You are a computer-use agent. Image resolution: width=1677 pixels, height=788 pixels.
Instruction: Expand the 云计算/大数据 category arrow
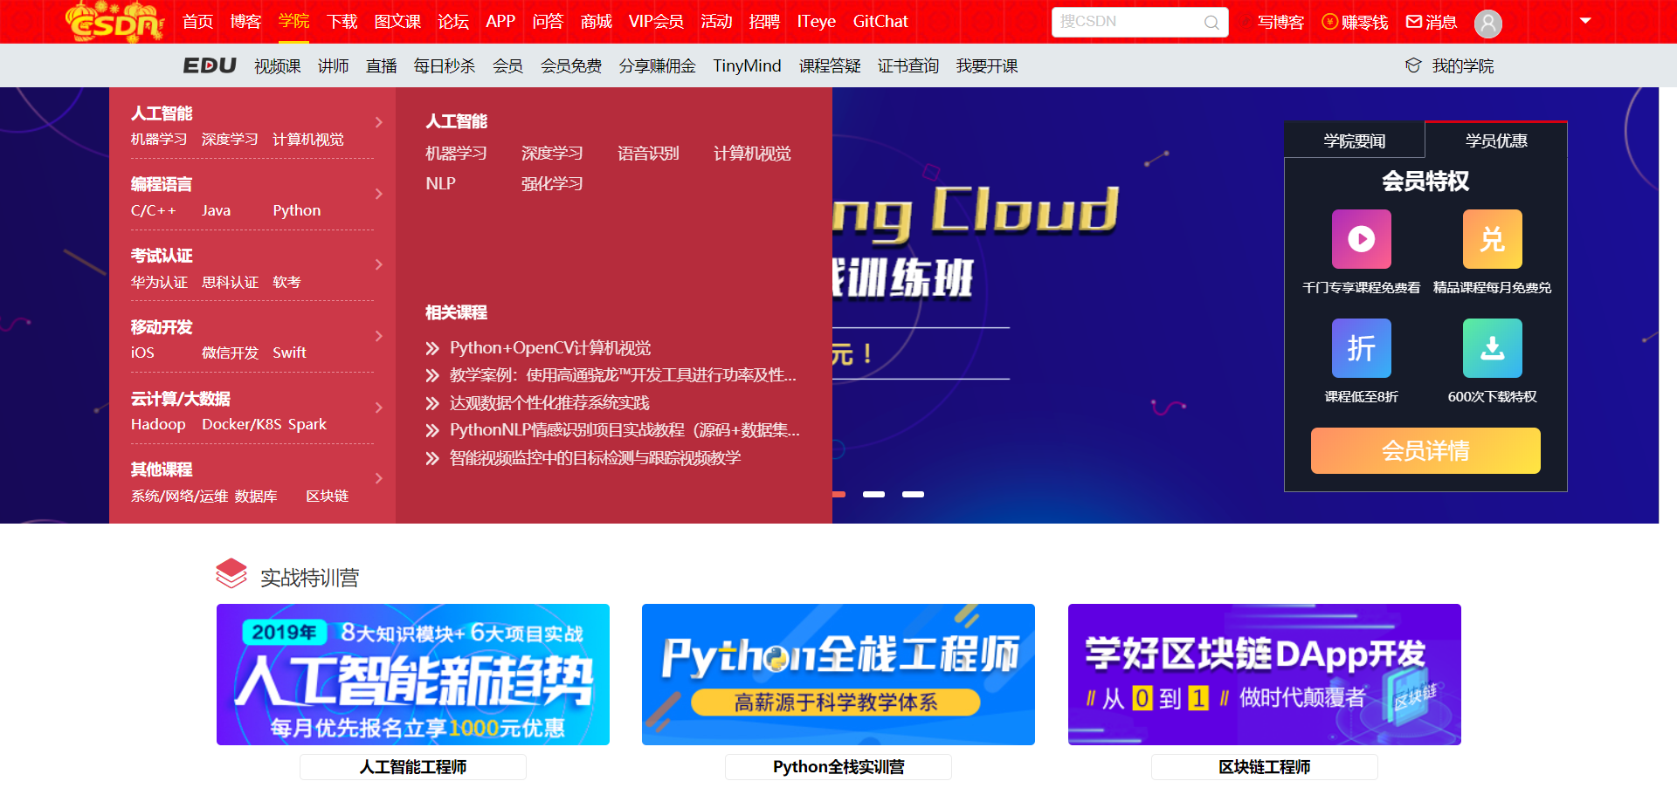(x=379, y=408)
